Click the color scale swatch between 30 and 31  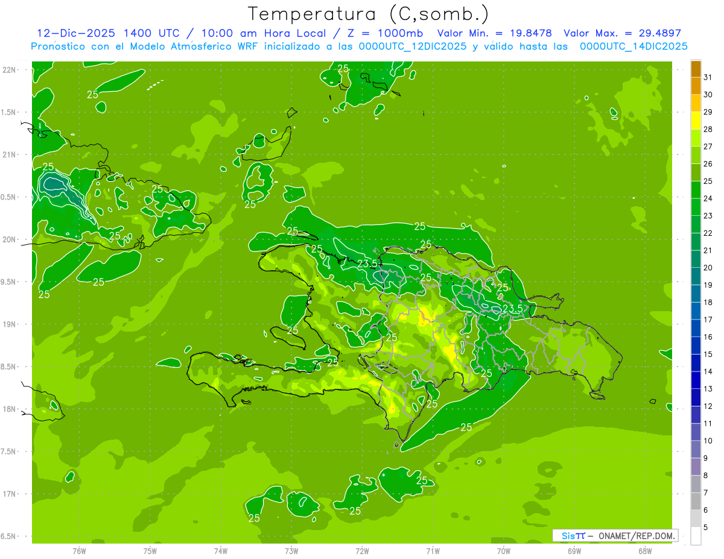696,86
